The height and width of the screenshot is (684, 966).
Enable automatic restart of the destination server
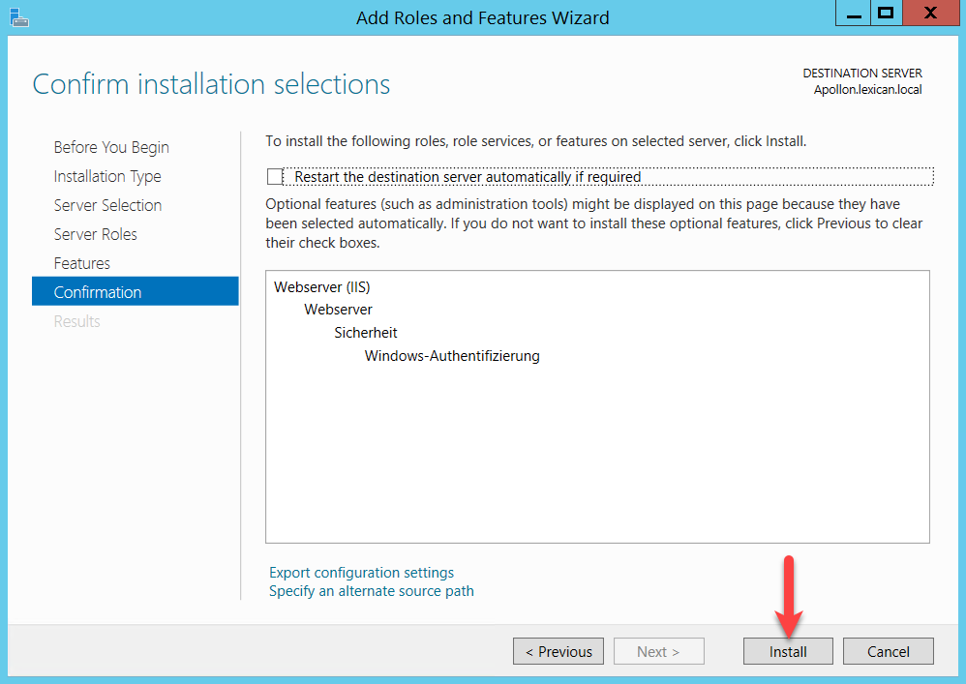click(x=275, y=177)
